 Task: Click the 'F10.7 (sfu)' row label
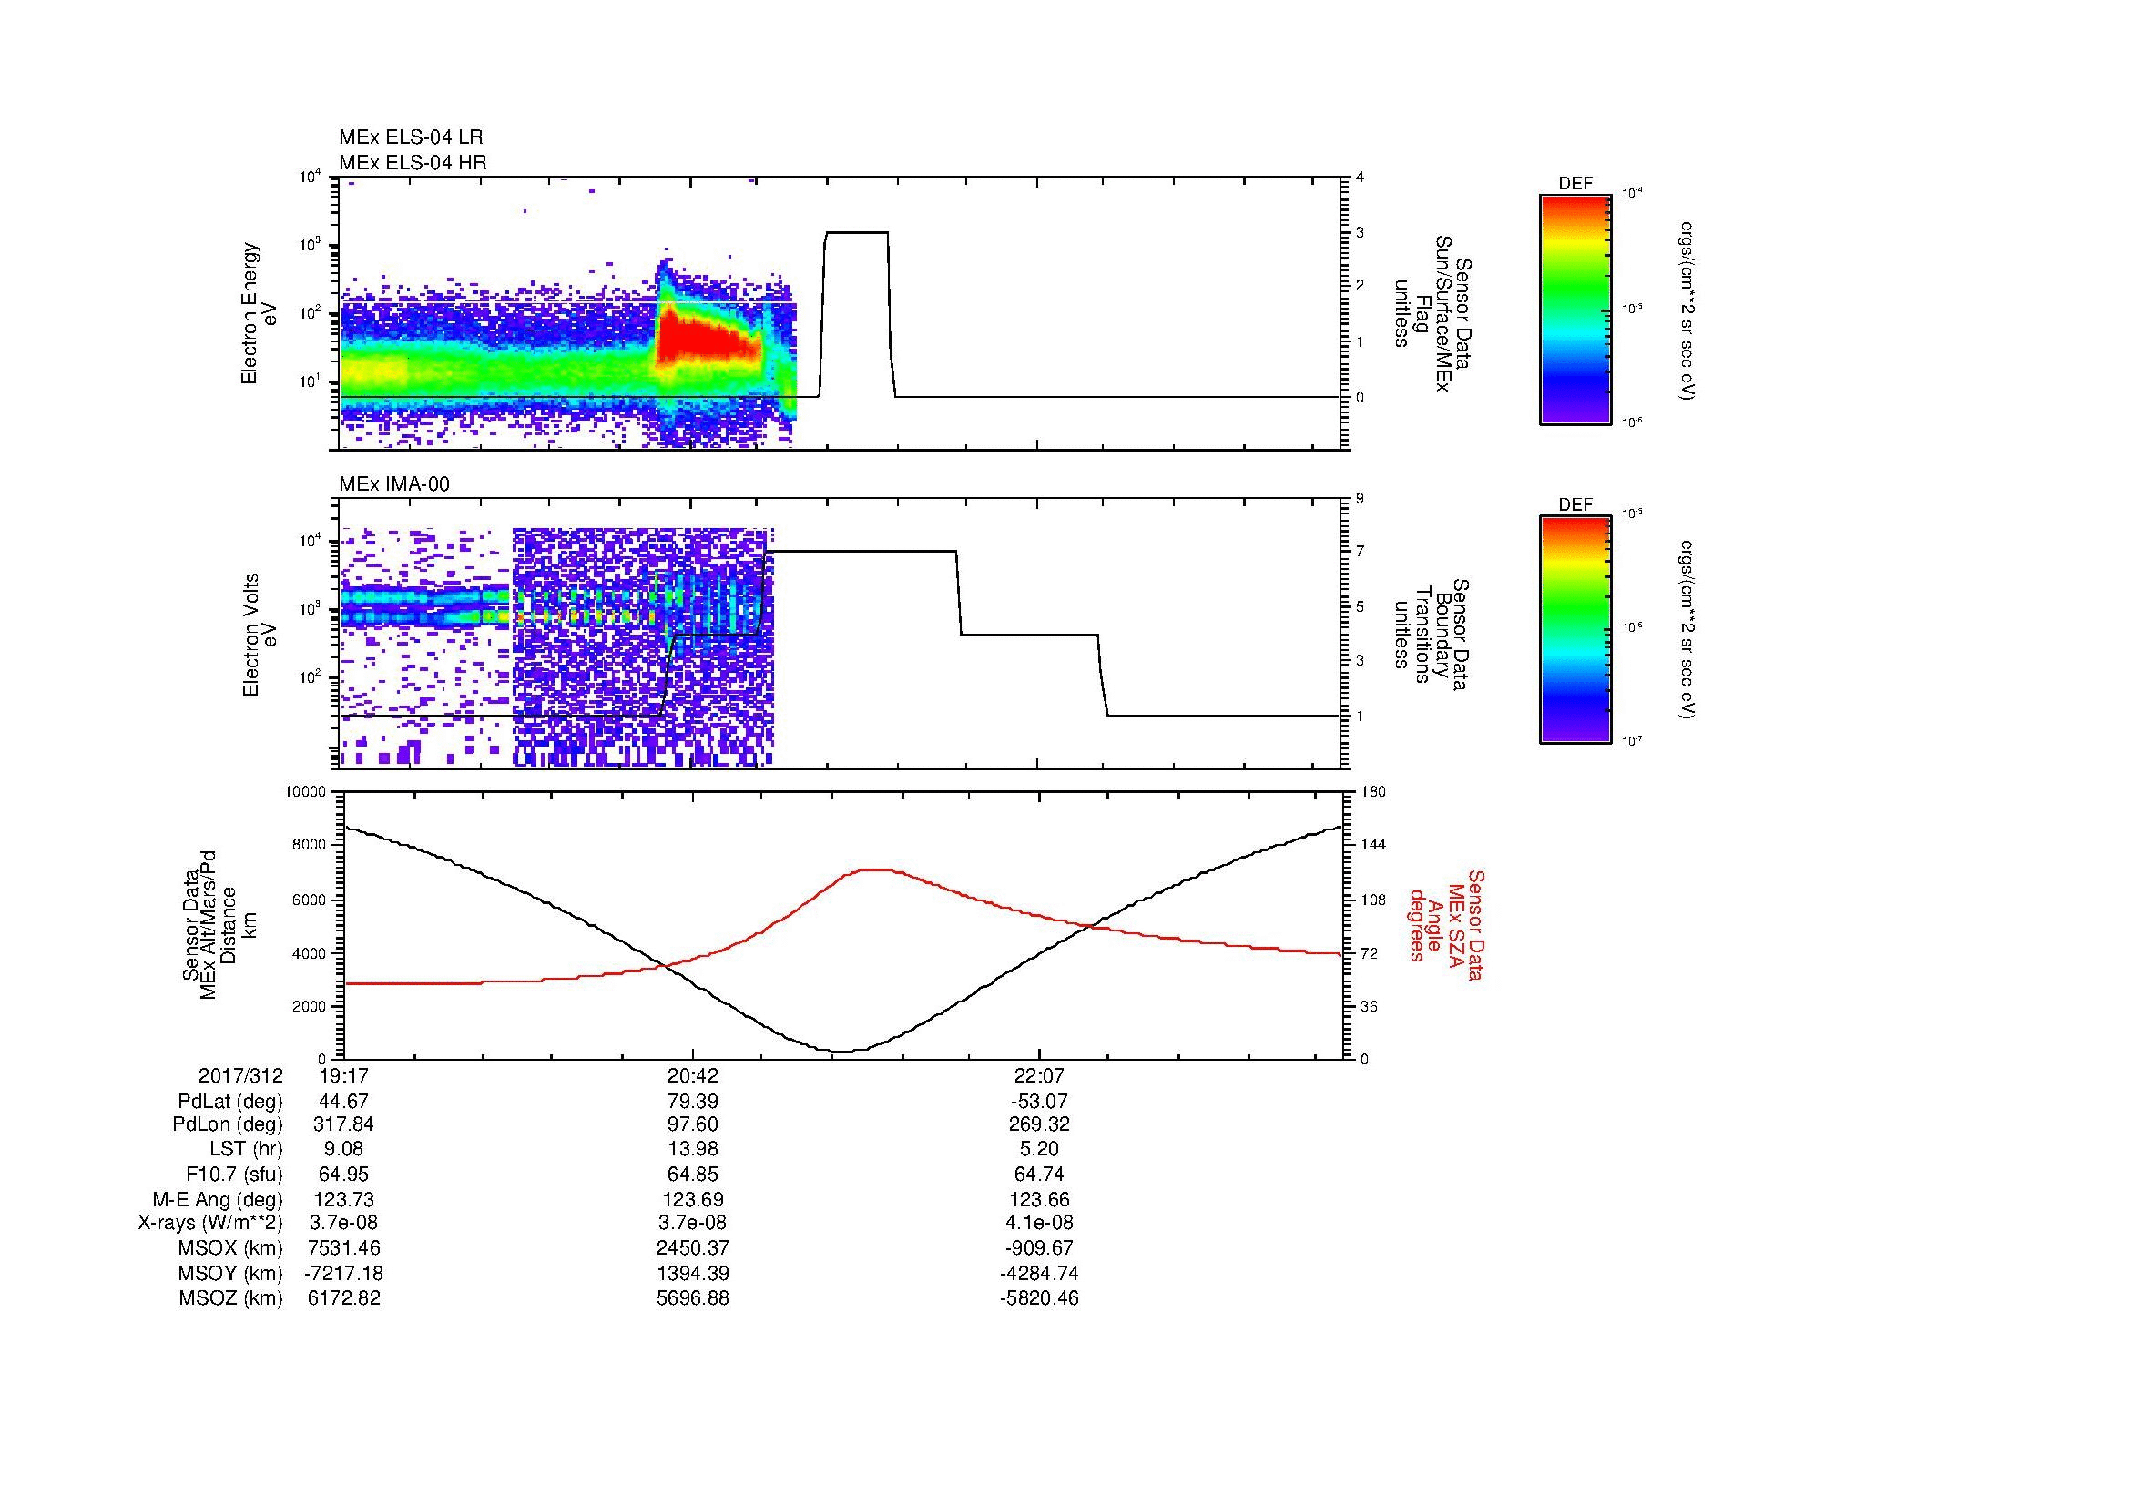pos(234,1175)
